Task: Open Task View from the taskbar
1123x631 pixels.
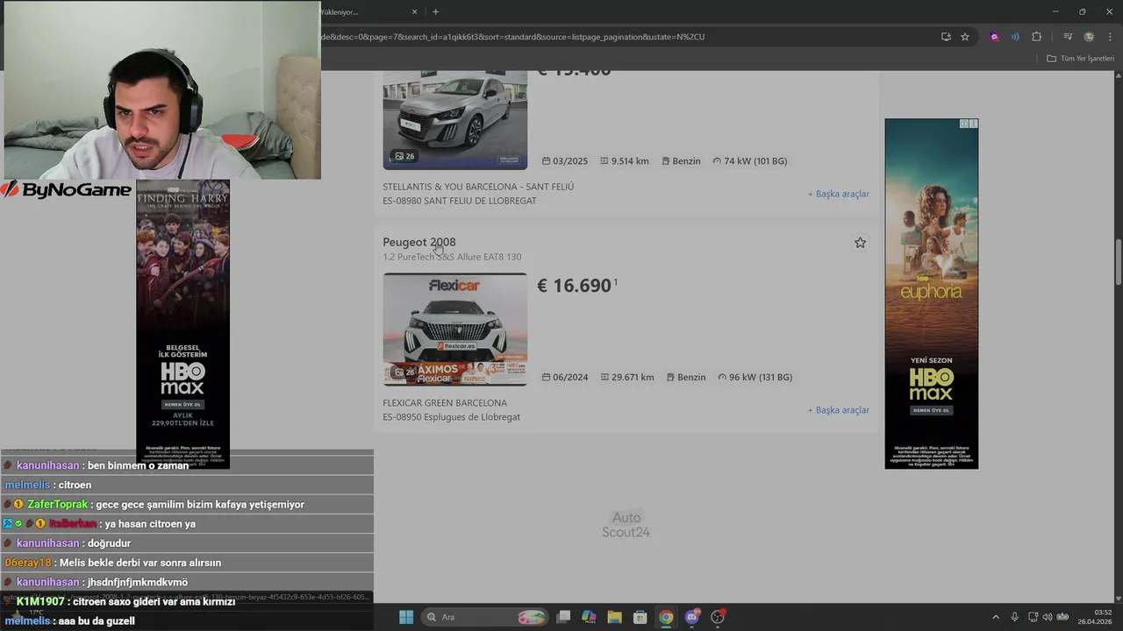Action: point(563,617)
